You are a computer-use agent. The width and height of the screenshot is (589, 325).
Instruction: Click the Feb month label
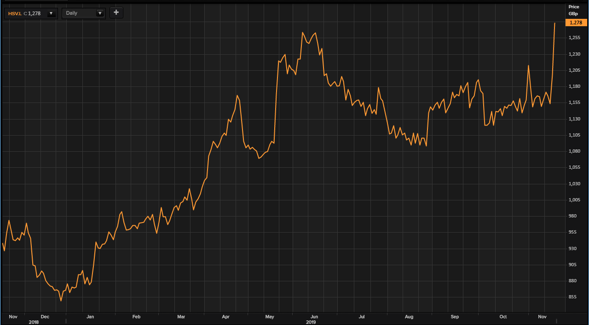pos(136,317)
